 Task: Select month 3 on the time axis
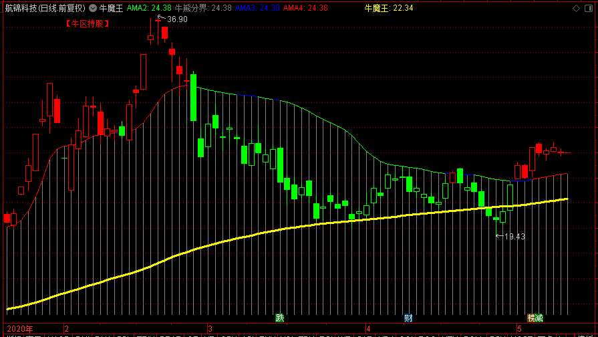click(x=210, y=328)
